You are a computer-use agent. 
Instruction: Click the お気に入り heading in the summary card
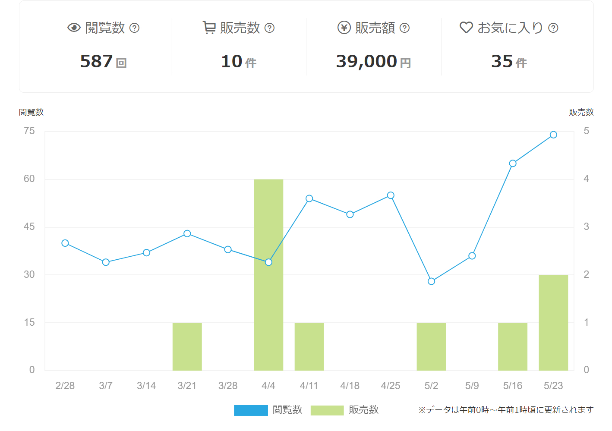[x=510, y=28]
